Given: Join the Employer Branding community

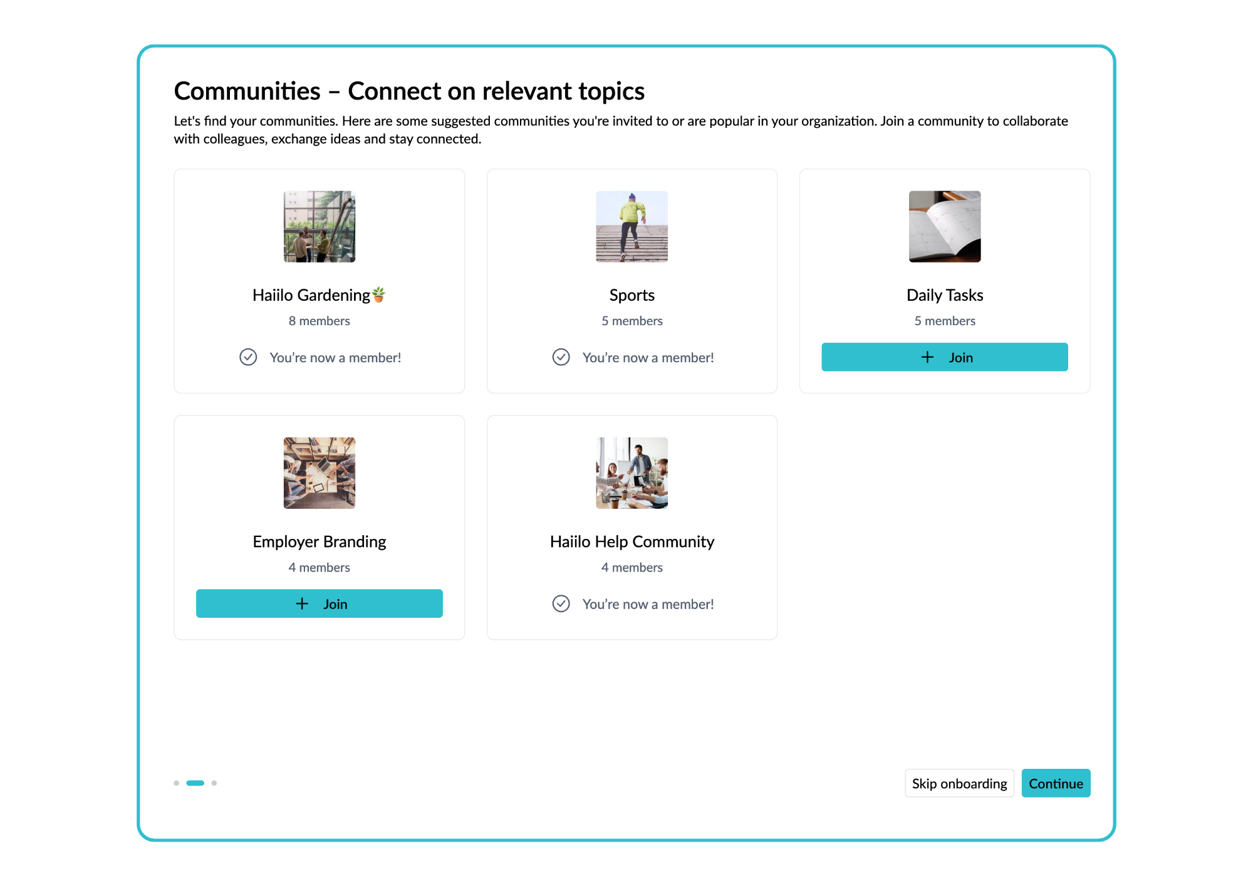Looking at the screenshot, I should click(x=319, y=603).
